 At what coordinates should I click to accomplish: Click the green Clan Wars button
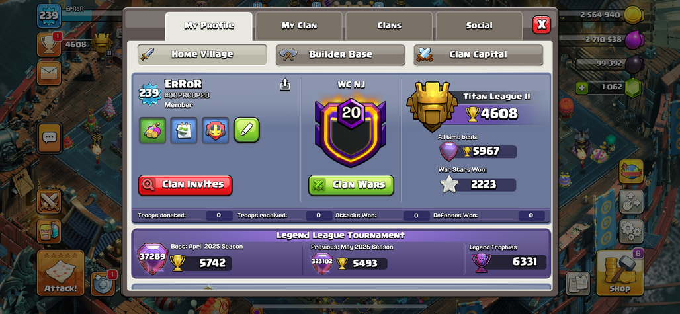point(351,185)
